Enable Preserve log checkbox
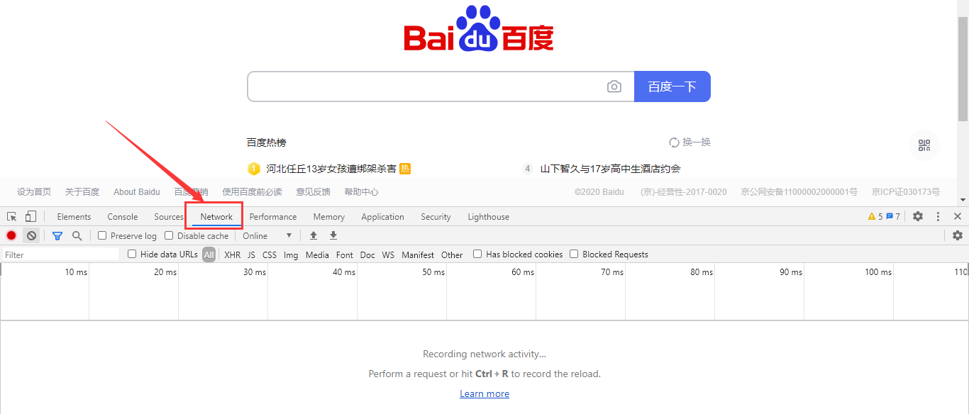This screenshot has height=414, width=969. pos(102,235)
